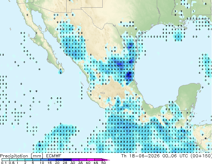Select the 2–5 mm legend color swatch
This screenshot has height=164, width=212.
click(29, 160)
